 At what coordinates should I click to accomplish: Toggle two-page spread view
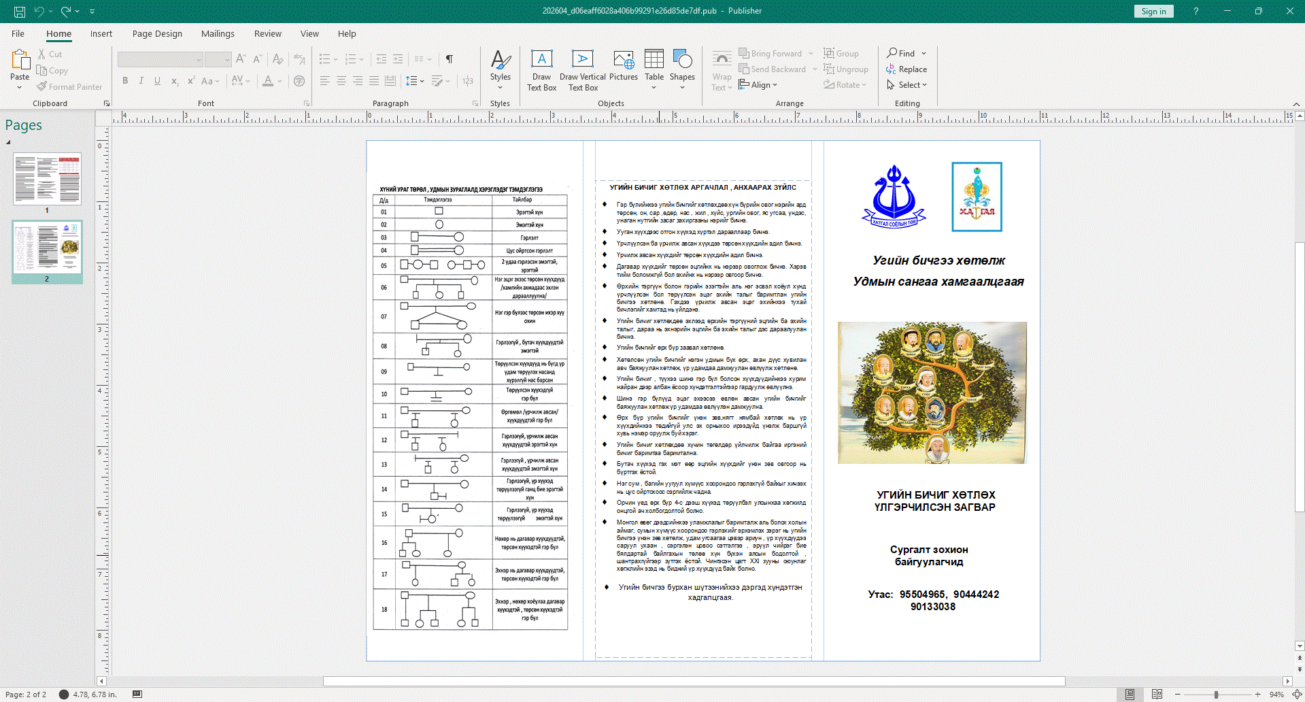[x=1157, y=695]
